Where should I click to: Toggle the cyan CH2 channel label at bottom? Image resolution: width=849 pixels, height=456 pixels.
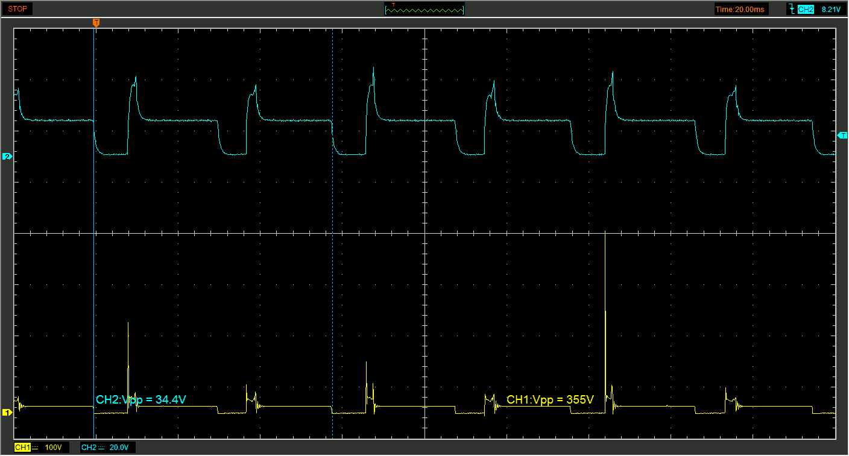(89, 448)
